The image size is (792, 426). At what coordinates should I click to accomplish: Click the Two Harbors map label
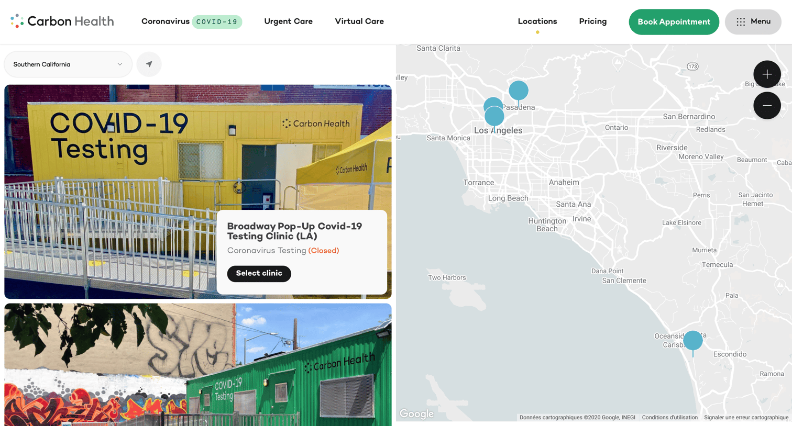click(x=447, y=278)
